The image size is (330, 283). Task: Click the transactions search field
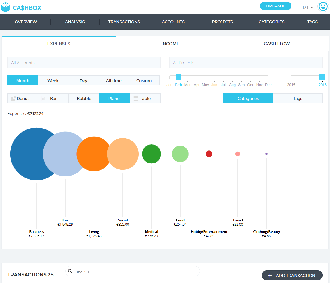click(135, 271)
